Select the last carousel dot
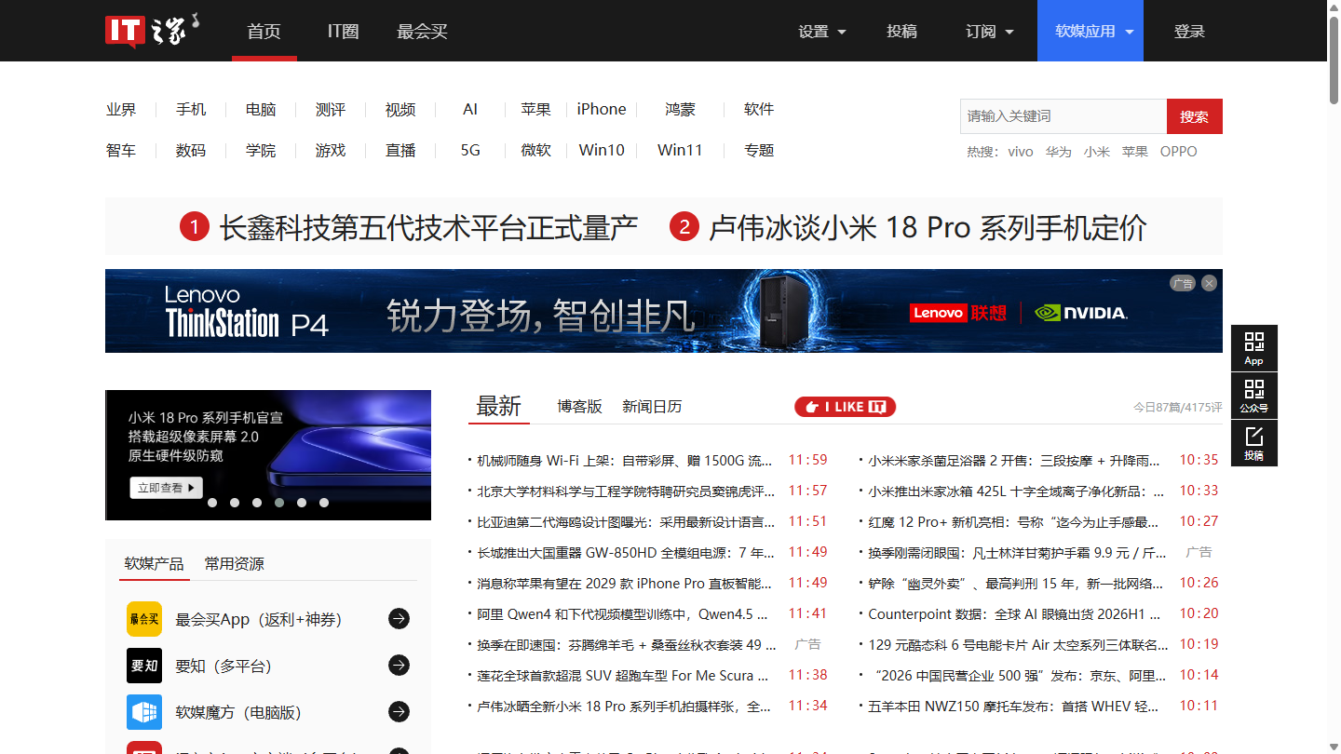This screenshot has width=1341, height=754. coord(324,503)
